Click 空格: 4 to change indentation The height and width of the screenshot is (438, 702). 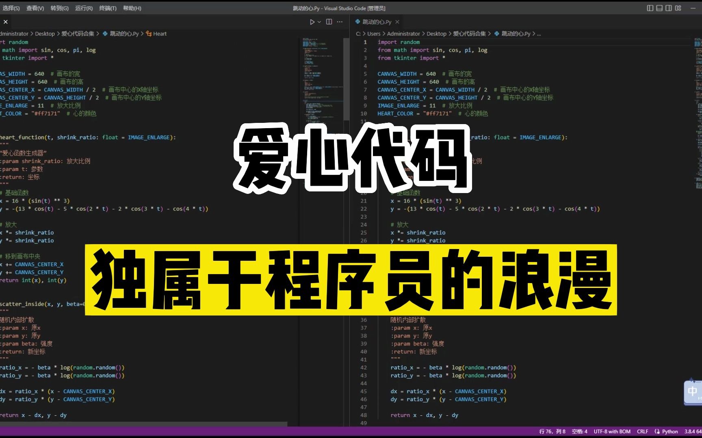pos(579,432)
